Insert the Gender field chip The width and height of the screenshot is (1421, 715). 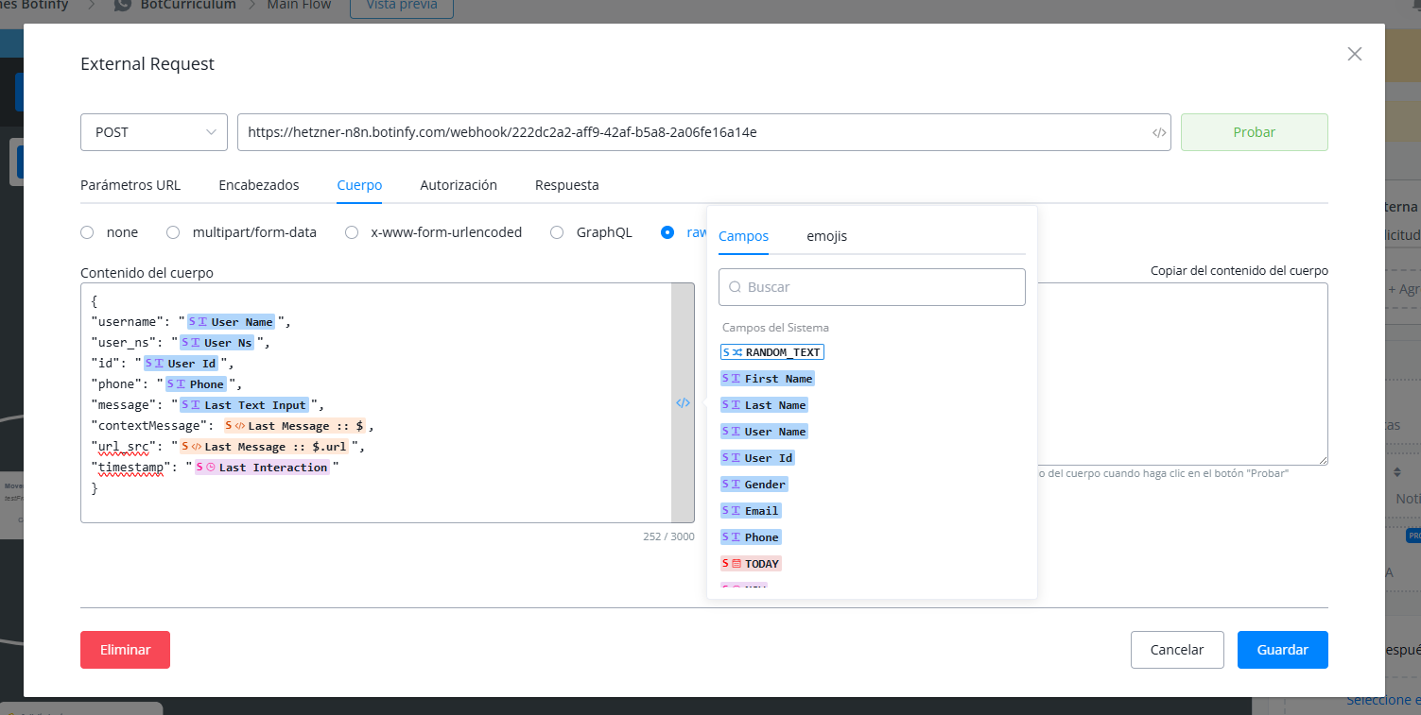pyautogui.click(x=754, y=485)
